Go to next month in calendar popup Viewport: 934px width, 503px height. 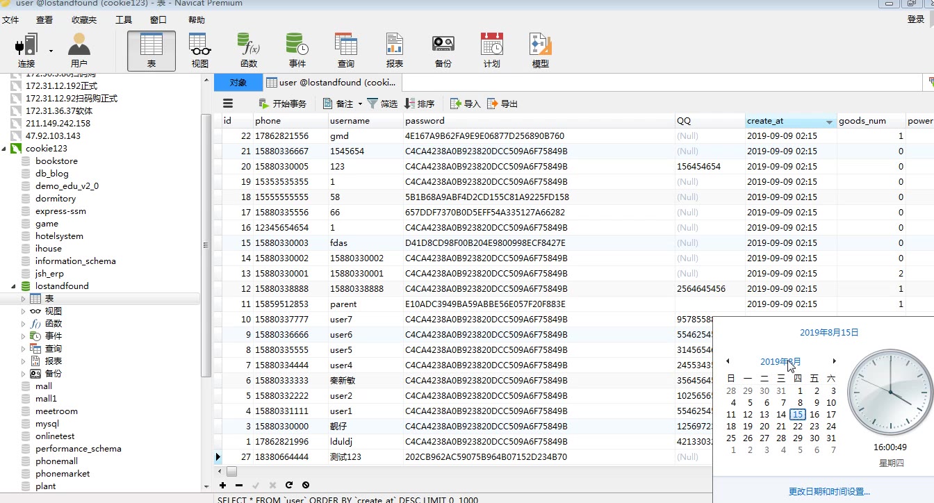pyautogui.click(x=834, y=361)
